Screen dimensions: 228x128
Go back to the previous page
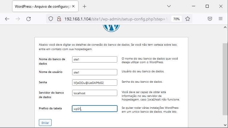7,19
